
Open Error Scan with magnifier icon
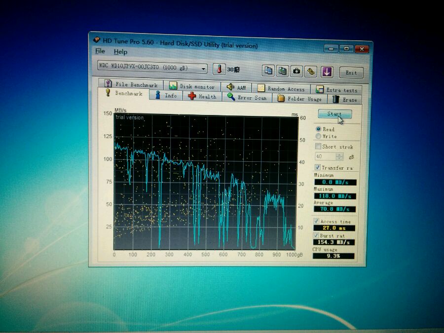pos(247,98)
